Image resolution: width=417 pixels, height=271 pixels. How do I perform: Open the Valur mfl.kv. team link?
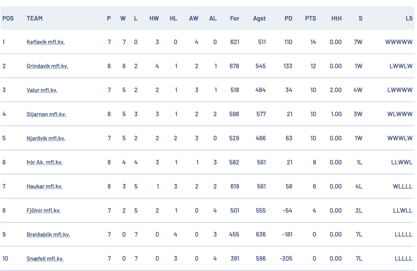[42, 90]
